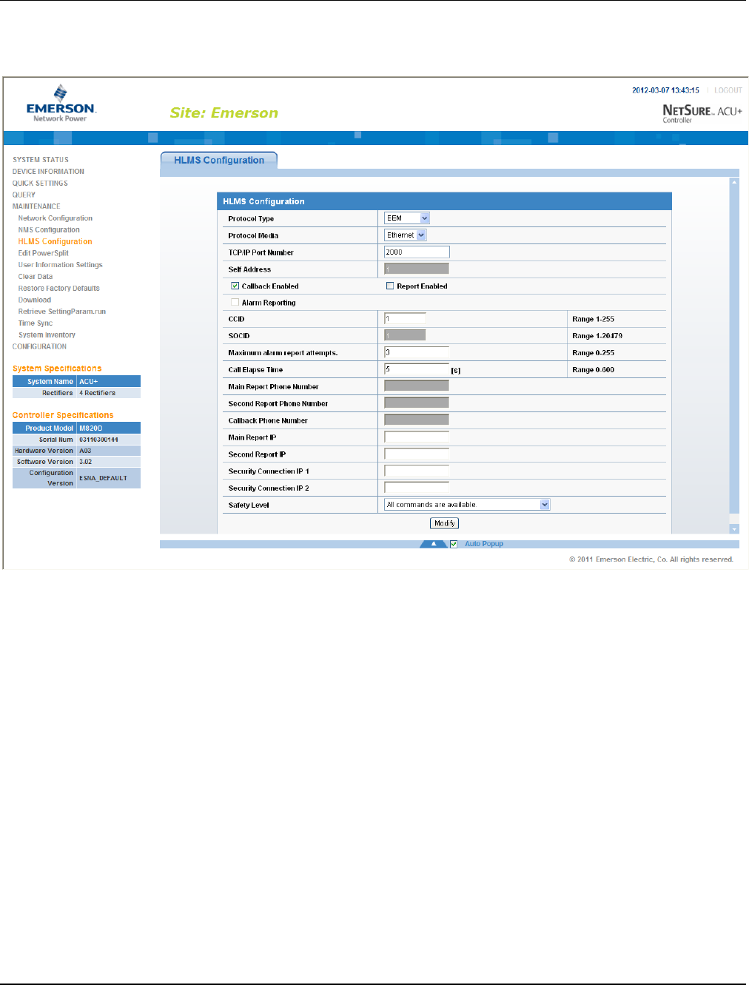Image resolution: width=749 pixels, height=985 pixels.
Task: Click the '4 Rectifiers' value
Action: 97,393
